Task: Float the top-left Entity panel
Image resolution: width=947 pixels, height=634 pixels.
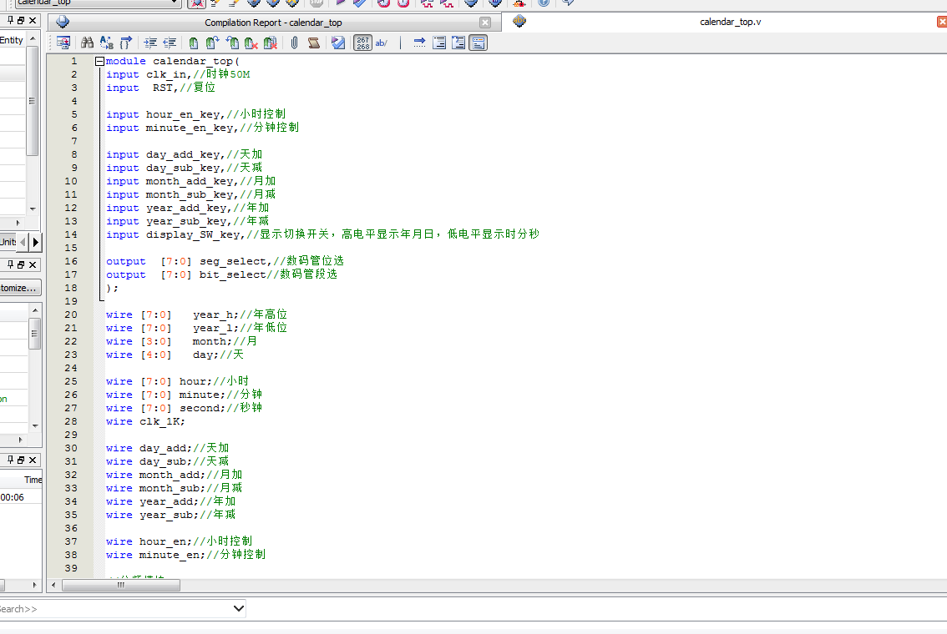Action: point(21,20)
